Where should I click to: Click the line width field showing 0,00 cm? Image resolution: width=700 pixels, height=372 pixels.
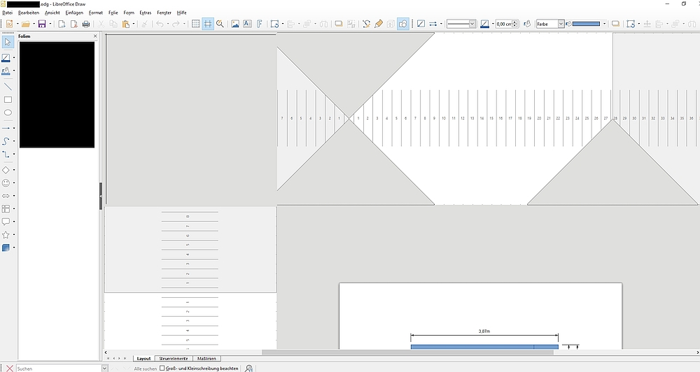tap(503, 24)
